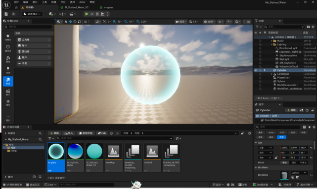Viewport: 317px width, 189px height.
Task: Select the LOD filter in Details
Action: pos(282,132)
